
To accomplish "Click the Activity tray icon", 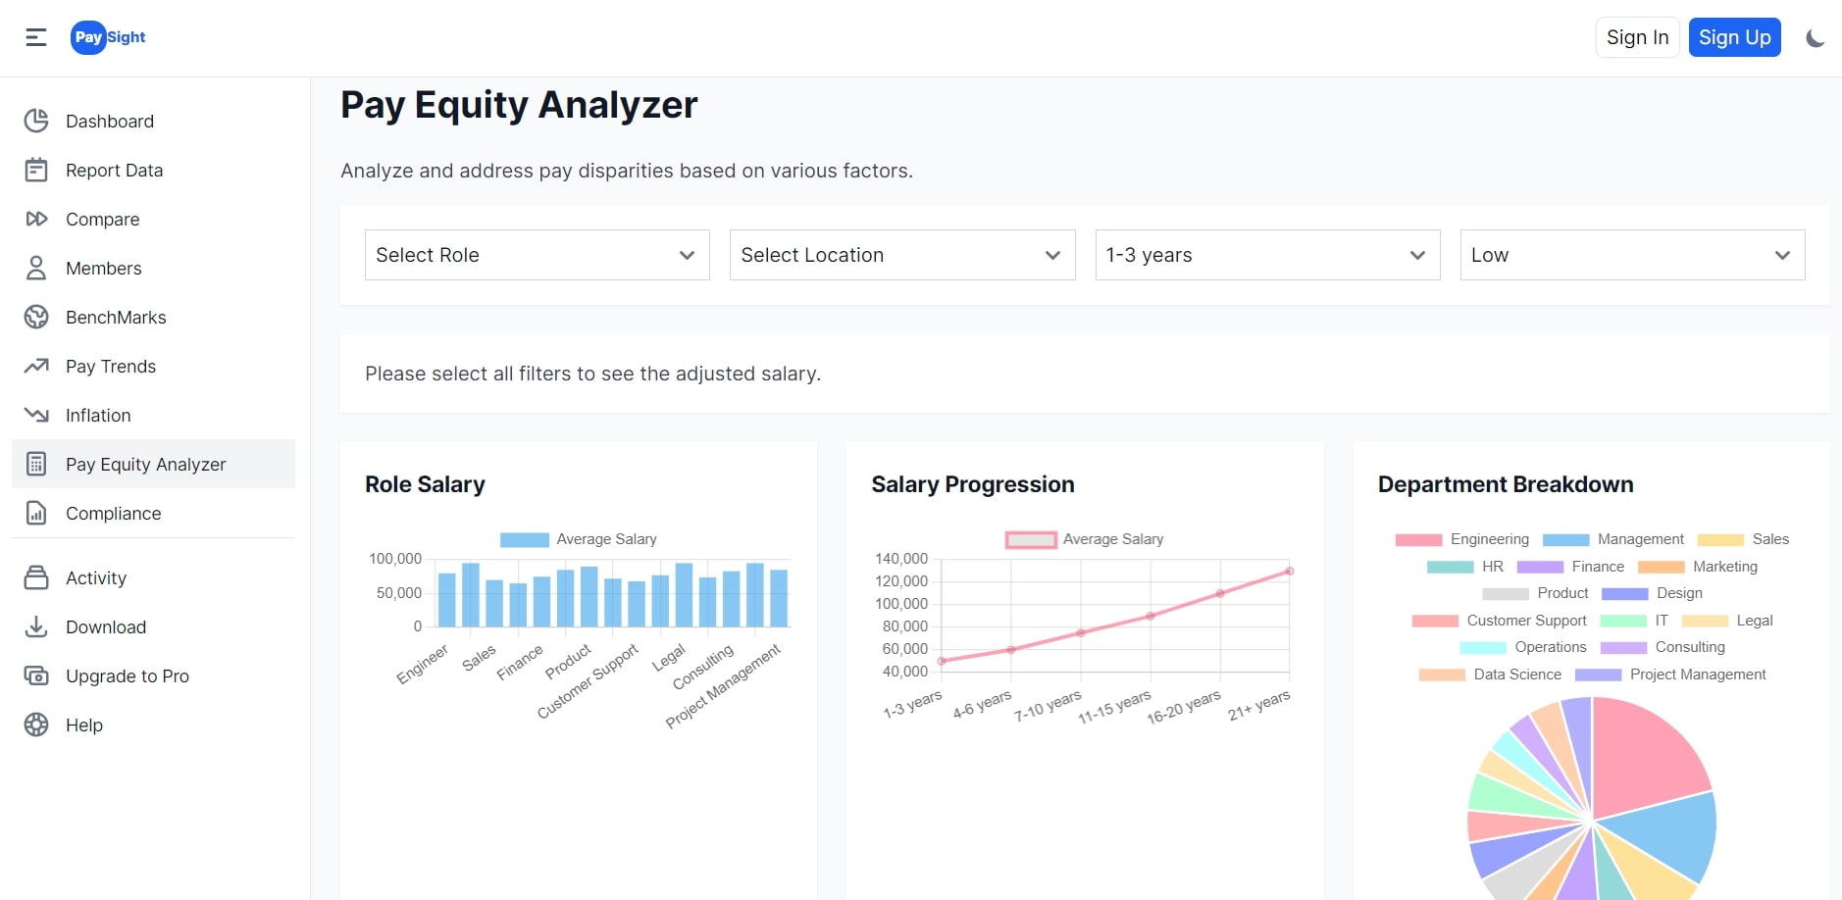I will (36, 577).
